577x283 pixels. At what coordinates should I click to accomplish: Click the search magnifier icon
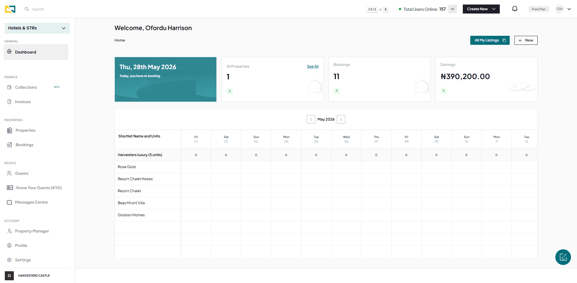coord(27,9)
